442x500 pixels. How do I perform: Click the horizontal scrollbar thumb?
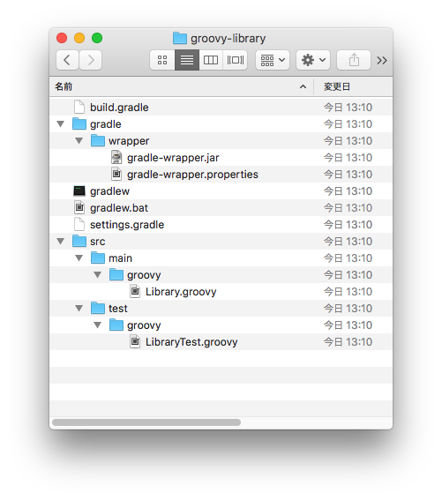146,422
